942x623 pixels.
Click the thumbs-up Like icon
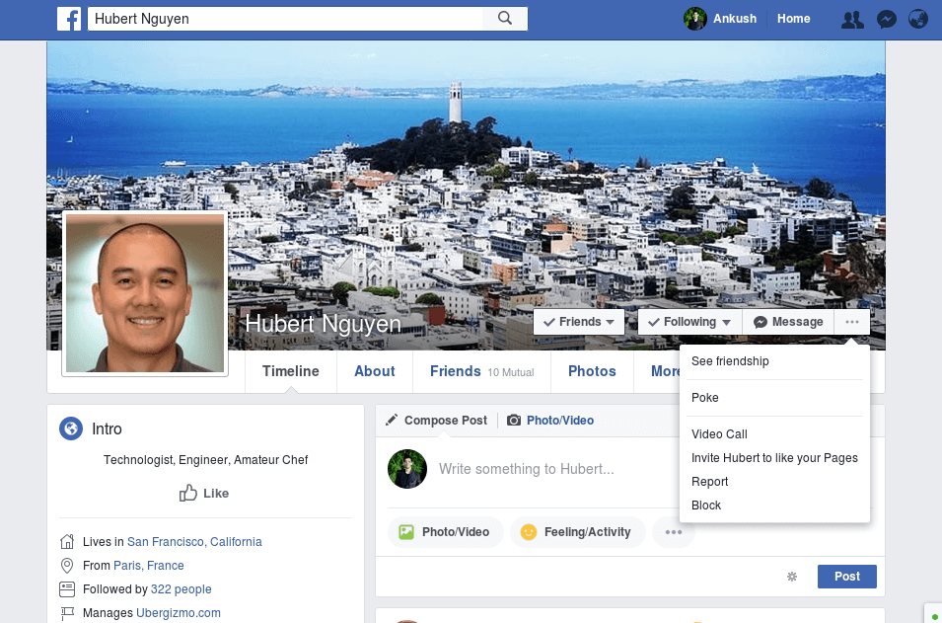click(188, 493)
